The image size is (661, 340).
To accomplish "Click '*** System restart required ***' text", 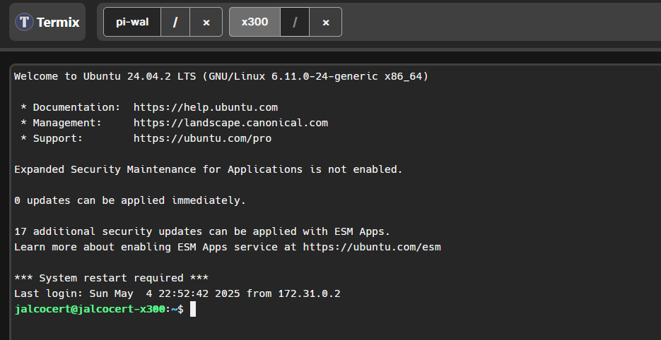I will [111, 278].
